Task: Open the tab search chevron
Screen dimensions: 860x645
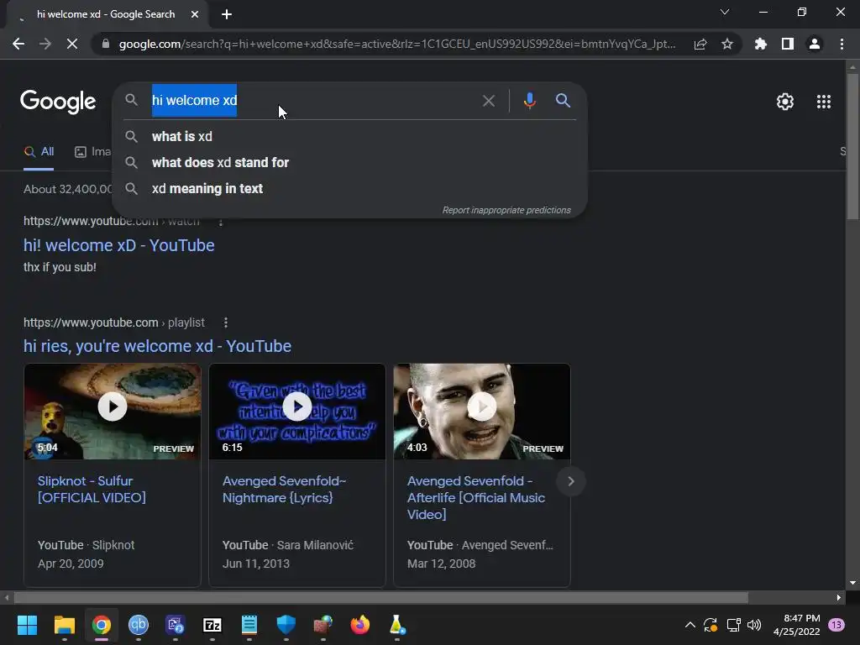Action: (x=725, y=12)
